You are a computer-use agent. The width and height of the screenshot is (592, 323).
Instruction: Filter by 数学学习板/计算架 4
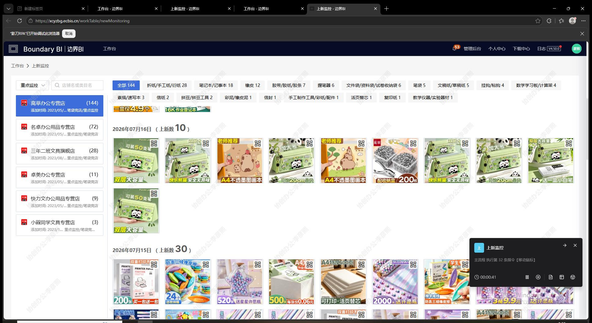tap(536, 85)
